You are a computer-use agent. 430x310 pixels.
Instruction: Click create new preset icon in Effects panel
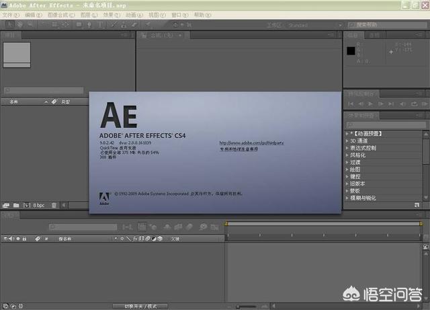pyautogui.click(x=417, y=205)
